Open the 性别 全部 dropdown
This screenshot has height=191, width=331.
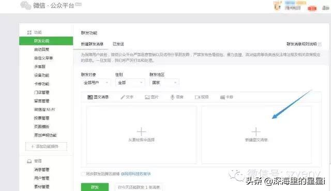pos(130,83)
